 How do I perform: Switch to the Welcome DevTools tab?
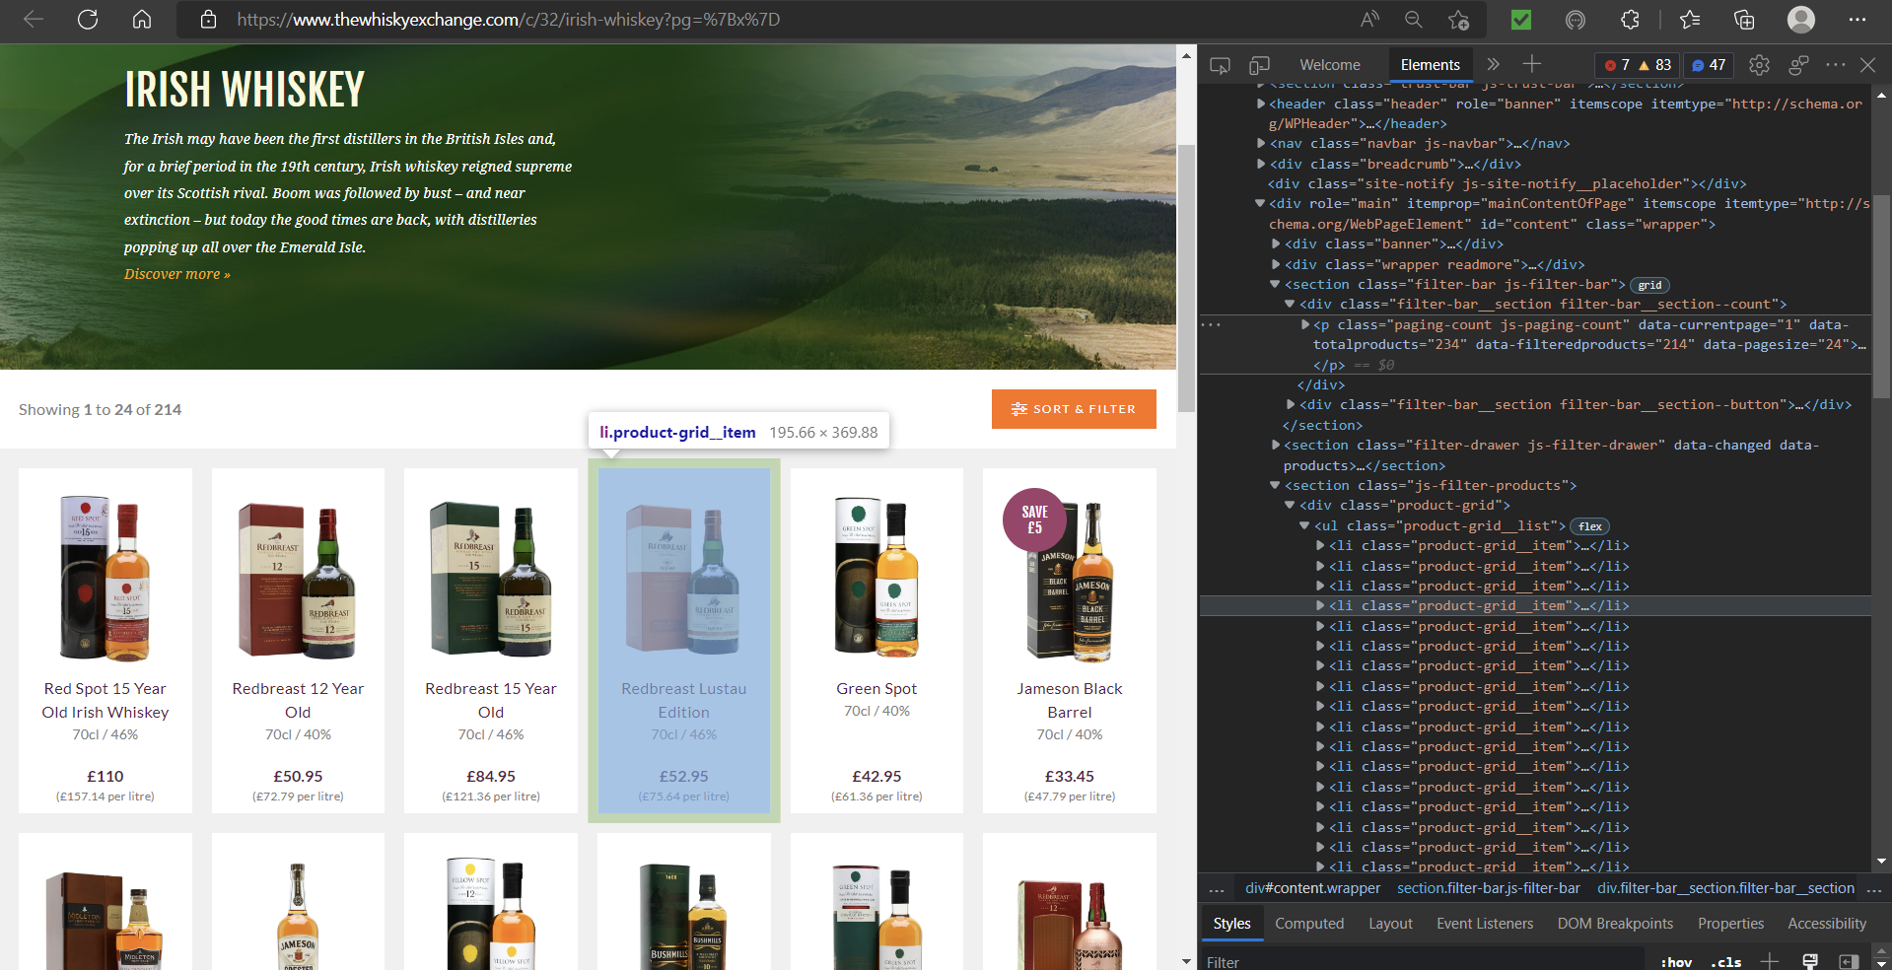pyautogui.click(x=1330, y=65)
